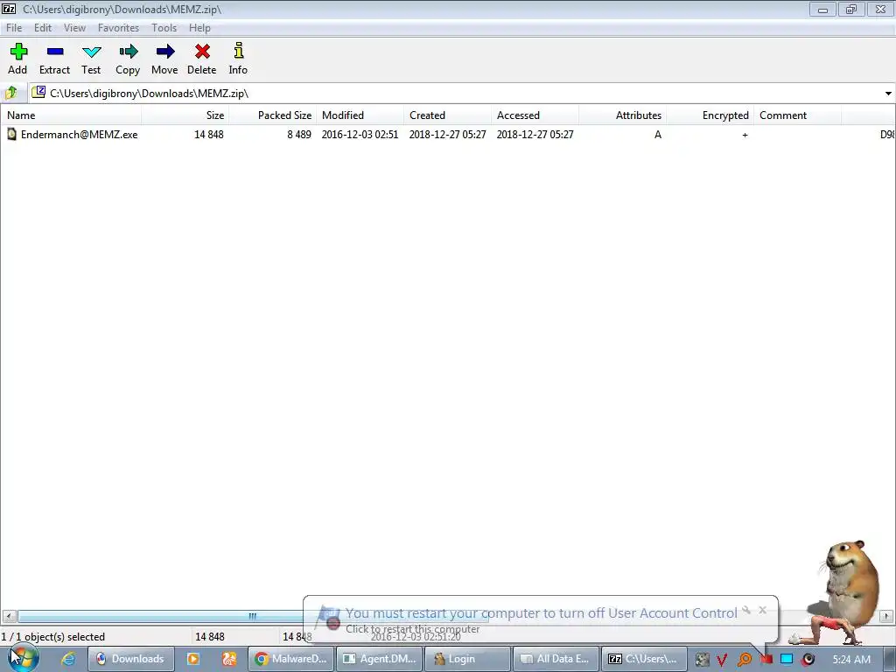Open the media player taskbar icon
This screenshot has width=896, height=672.
(x=193, y=659)
